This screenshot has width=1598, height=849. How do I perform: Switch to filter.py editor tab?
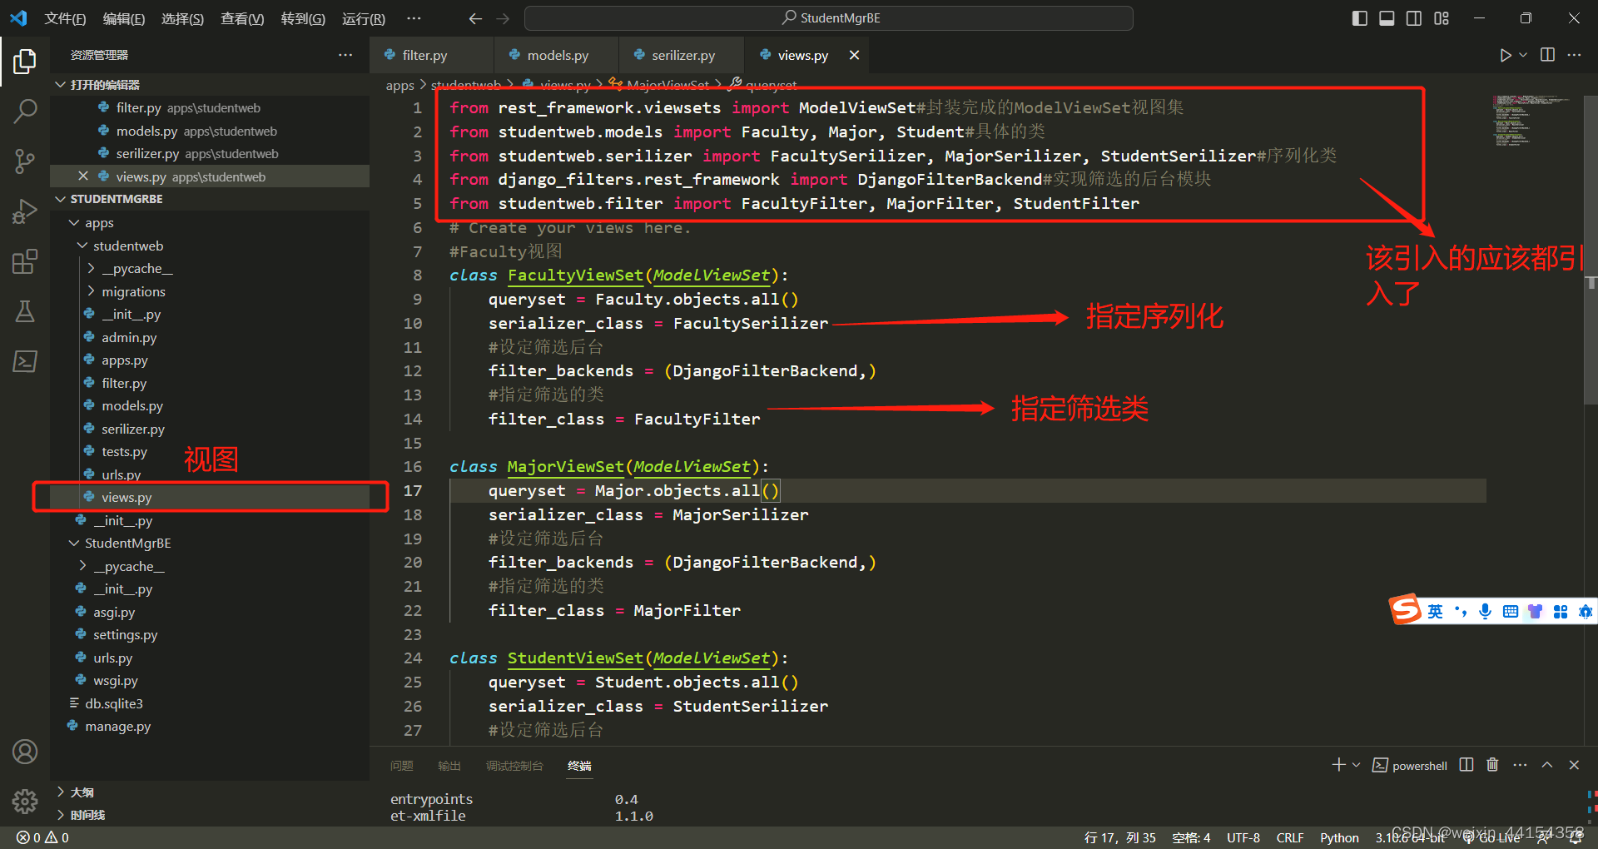tap(432, 55)
